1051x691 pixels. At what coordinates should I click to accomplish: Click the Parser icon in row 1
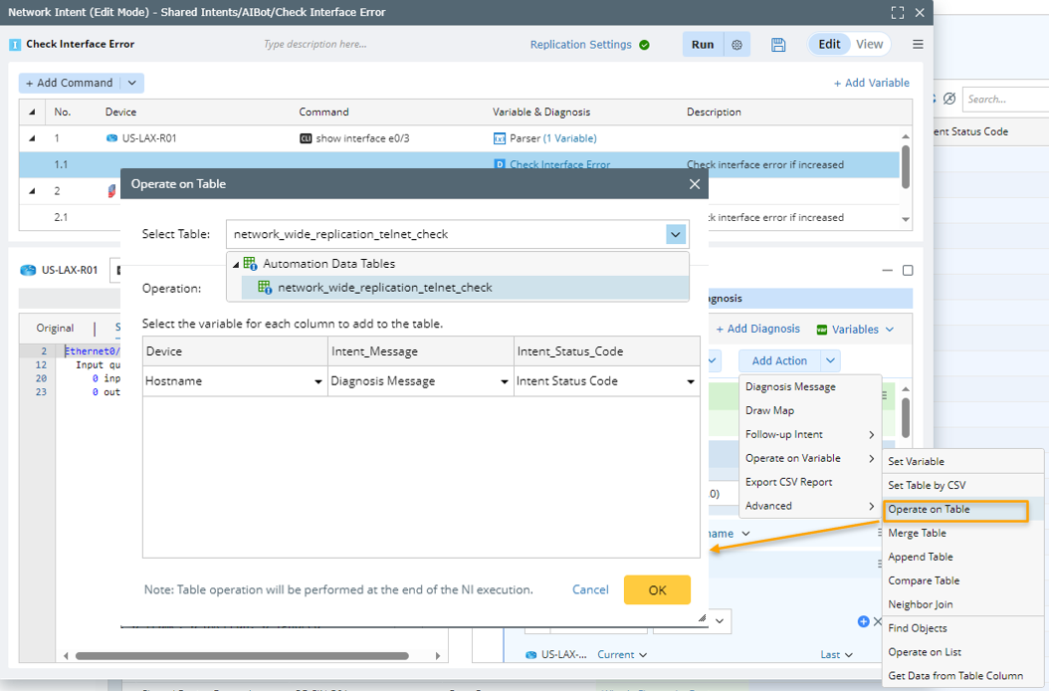click(500, 138)
